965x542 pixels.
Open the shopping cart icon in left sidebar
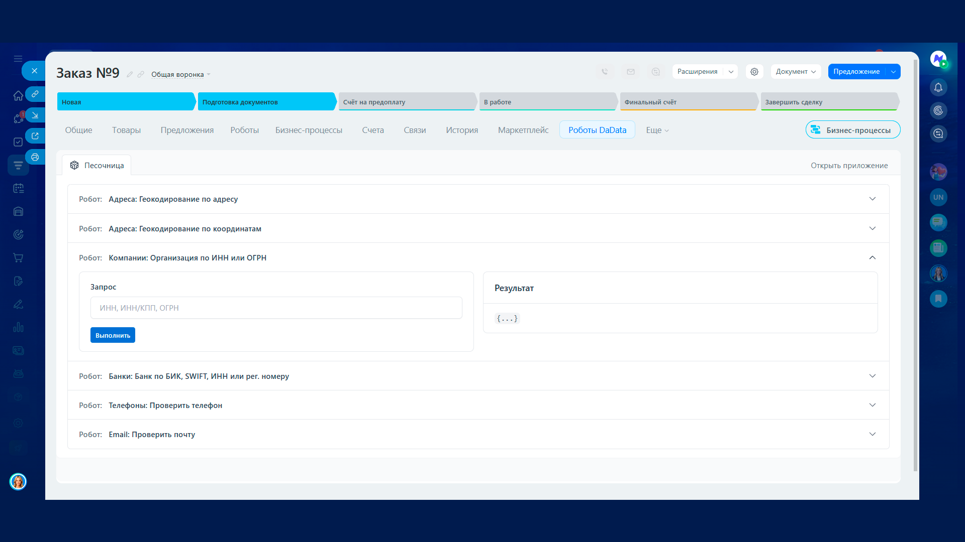pyautogui.click(x=18, y=258)
